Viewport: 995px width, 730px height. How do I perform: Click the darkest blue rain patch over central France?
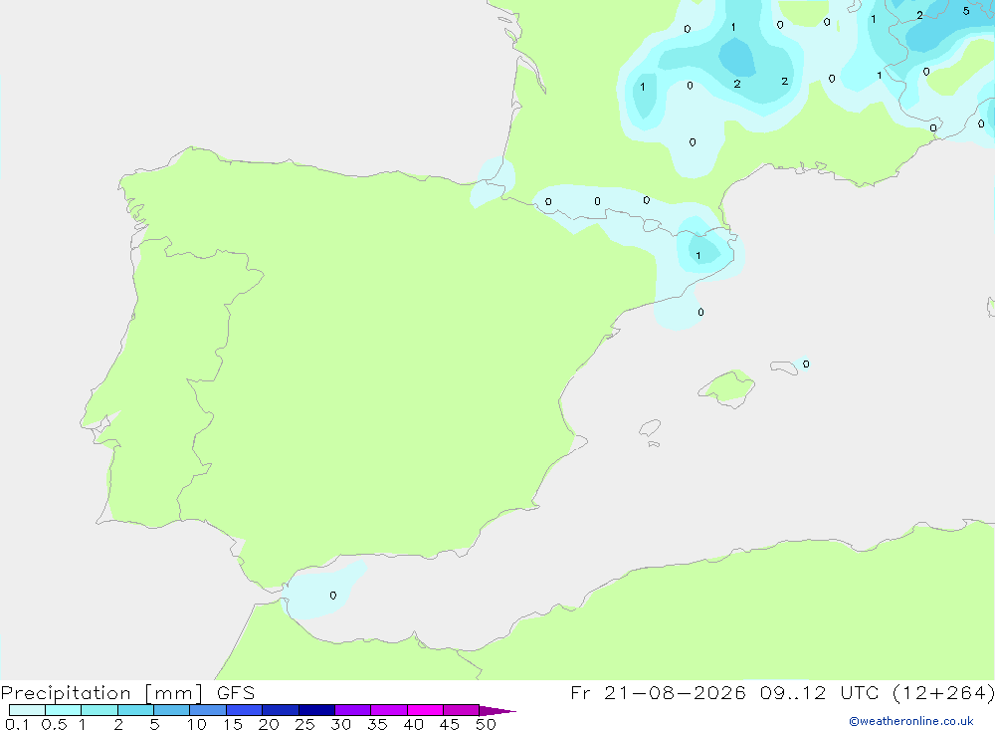pyautogui.click(x=736, y=57)
